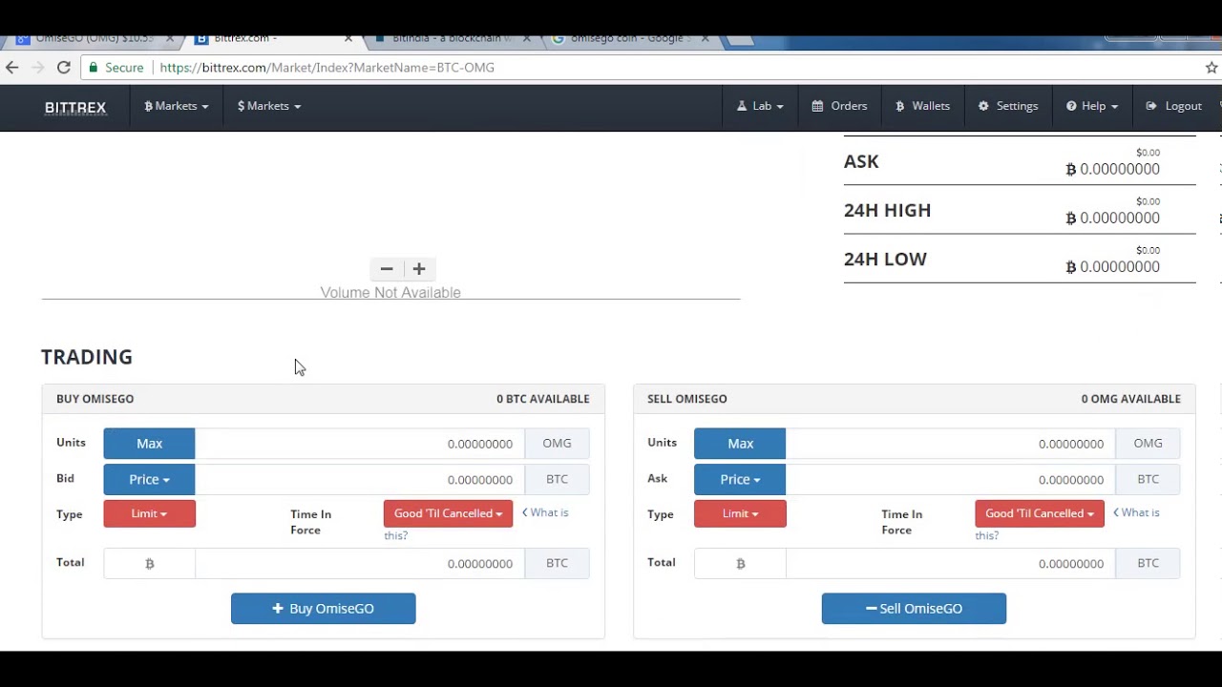This screenshot has height=687, width=1222.
Task: Click the Bid price BTC input field
Action: 360,480
